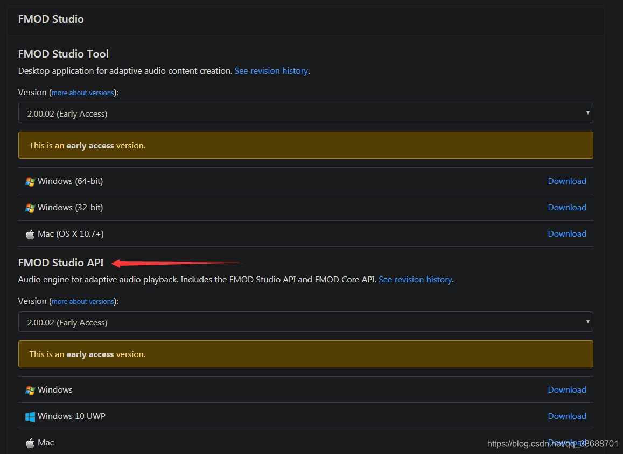The height and width of the screenshot is (454, 623).
Task: Download FMOD Studio API for Windows
Action: point(567,389)
